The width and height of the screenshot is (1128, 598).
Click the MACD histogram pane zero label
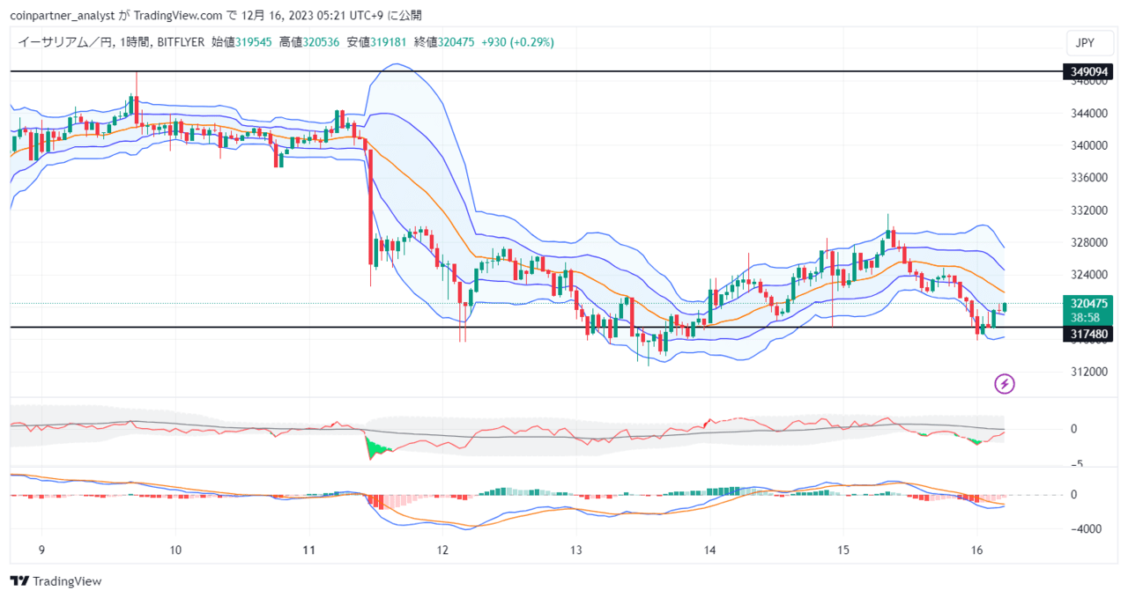pyautogui.click(x=1073, y=494)
